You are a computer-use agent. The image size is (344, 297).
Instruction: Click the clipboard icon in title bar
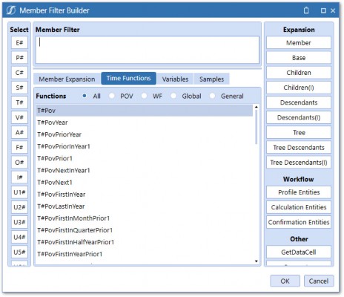tap(306, 10)
